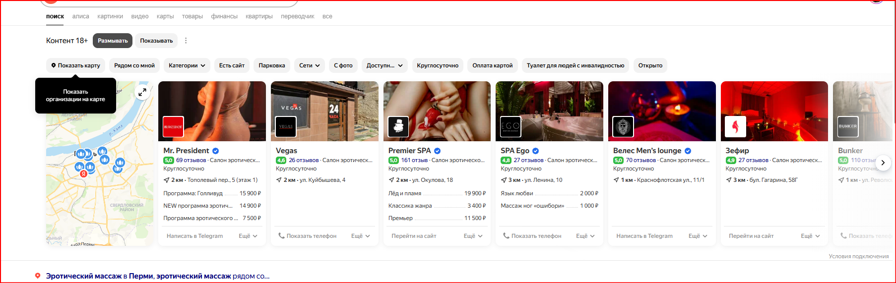The width and height of the screenshot is (896, 283).
Task: Toggle the Открыто filter
Action: click(x=650, y=65)
